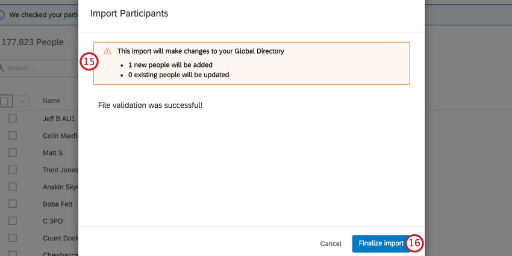The height and width of the screenshot is (256, 512).
Task: Click the orange warning triangle icon
Action: coord(107,51)
